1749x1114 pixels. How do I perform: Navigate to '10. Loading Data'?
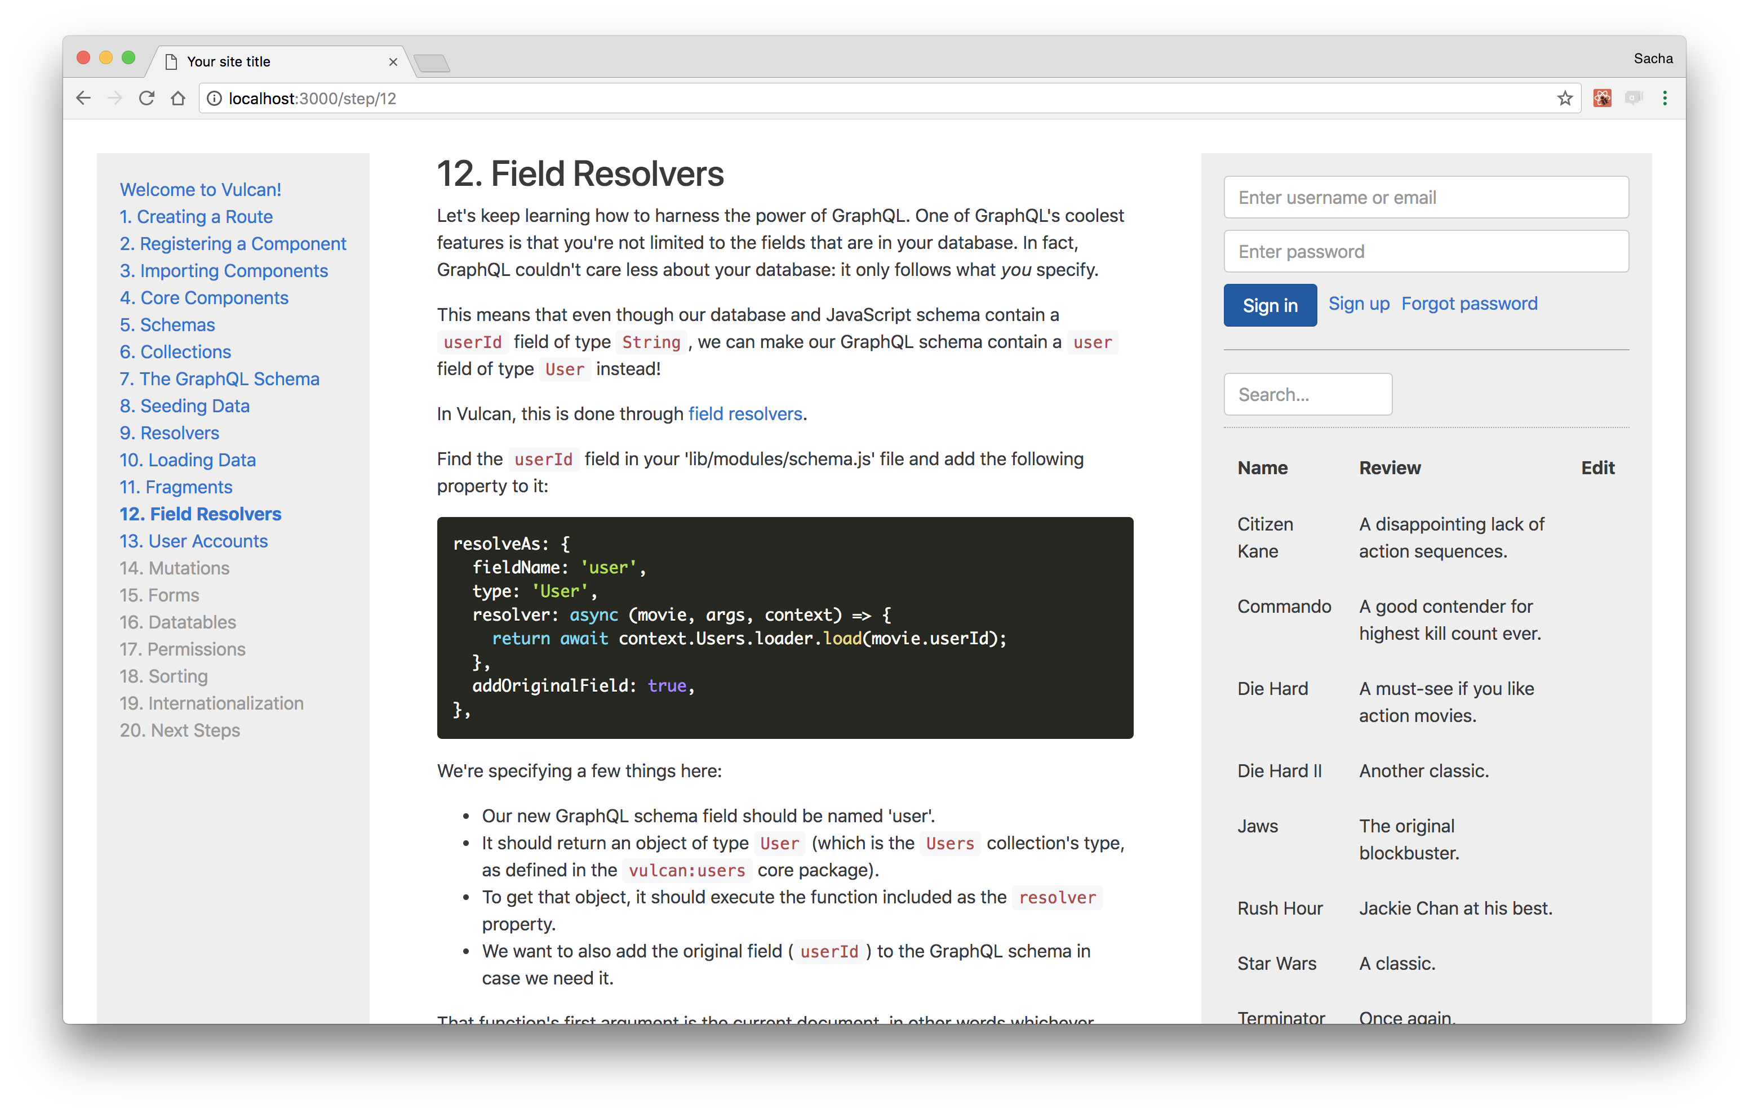pos(188,460)
